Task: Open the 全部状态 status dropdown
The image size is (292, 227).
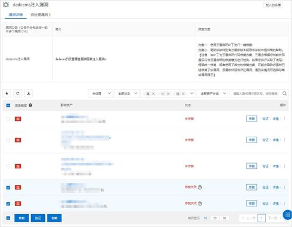Action: (126, 93)
